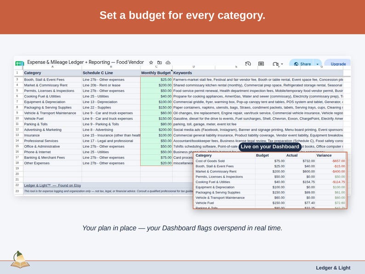This screenshot has height=274, width=365.
Task: Click the $80.00 Parking & Tolls budget
Action: pos(156,124)
